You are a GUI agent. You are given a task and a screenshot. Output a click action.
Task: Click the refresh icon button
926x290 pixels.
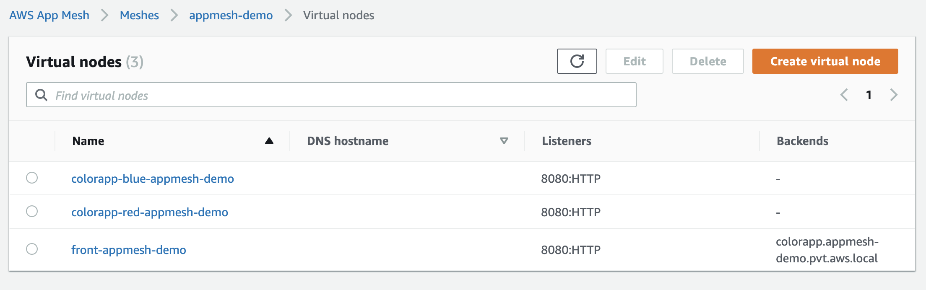coord(577,61)
